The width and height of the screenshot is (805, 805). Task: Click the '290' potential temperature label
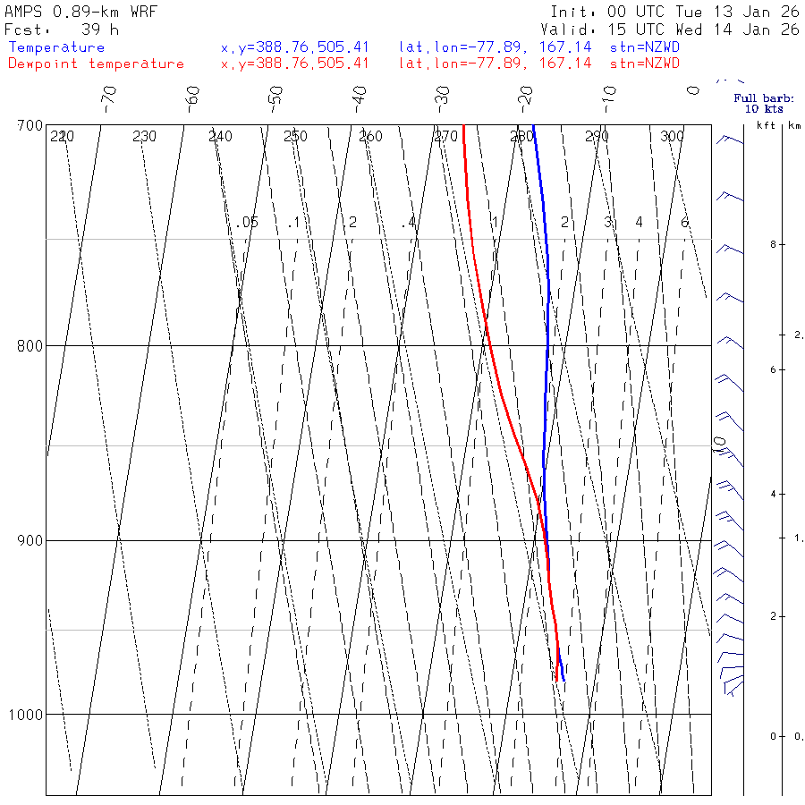[597, 137]
